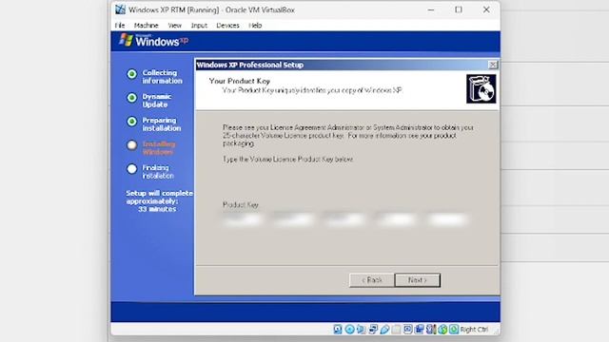This screenshot has height=342, width=609.
Task: Click the Back button in setup
Action: pyautogui.click(x=372, y=280)
